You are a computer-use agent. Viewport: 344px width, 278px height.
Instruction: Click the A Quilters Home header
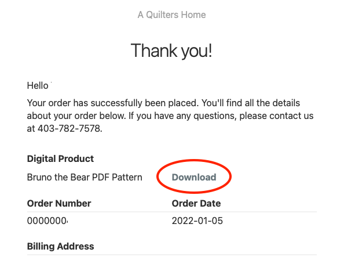coord(172,15)
